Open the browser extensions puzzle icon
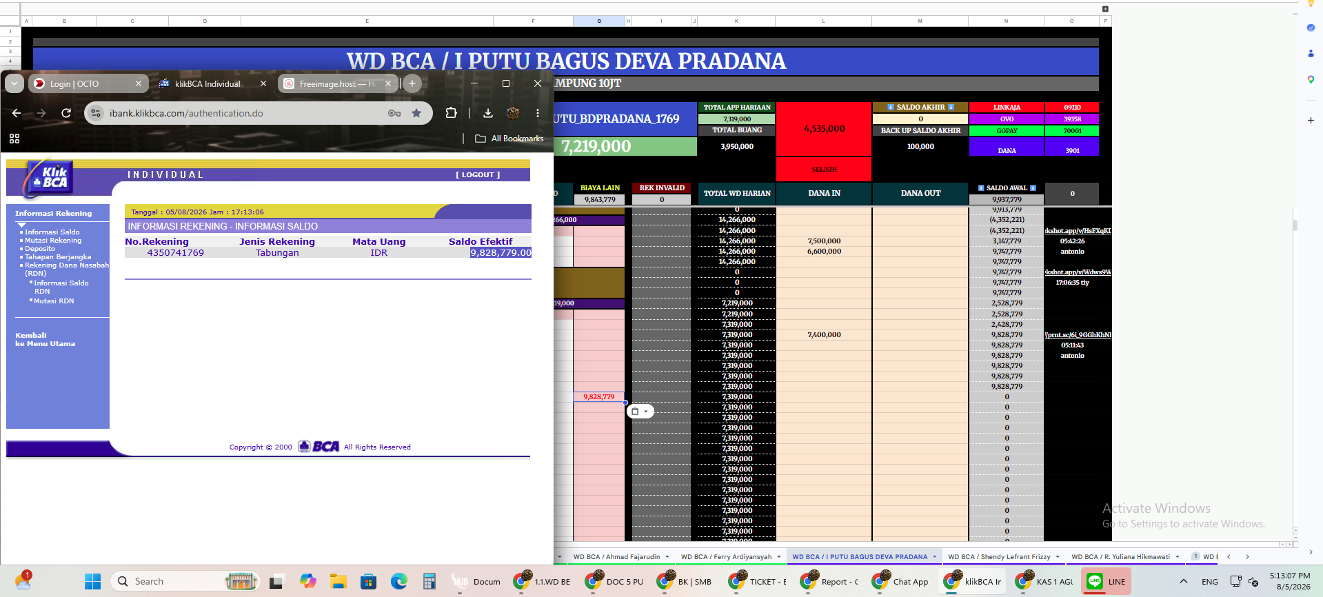The height and width of the screenshot is (597, 1323). 452,113
